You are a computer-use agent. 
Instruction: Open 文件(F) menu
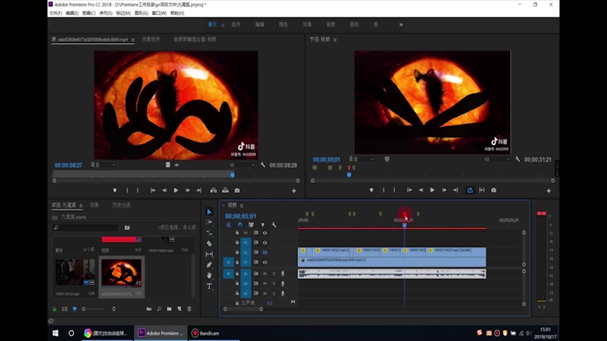tap(56, 13)
